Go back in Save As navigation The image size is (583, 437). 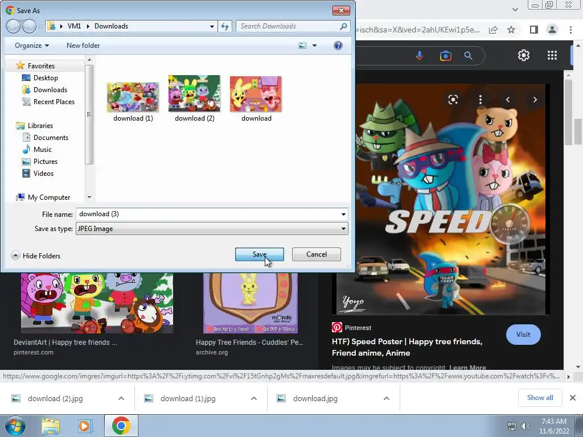click(x=14, y=26)
